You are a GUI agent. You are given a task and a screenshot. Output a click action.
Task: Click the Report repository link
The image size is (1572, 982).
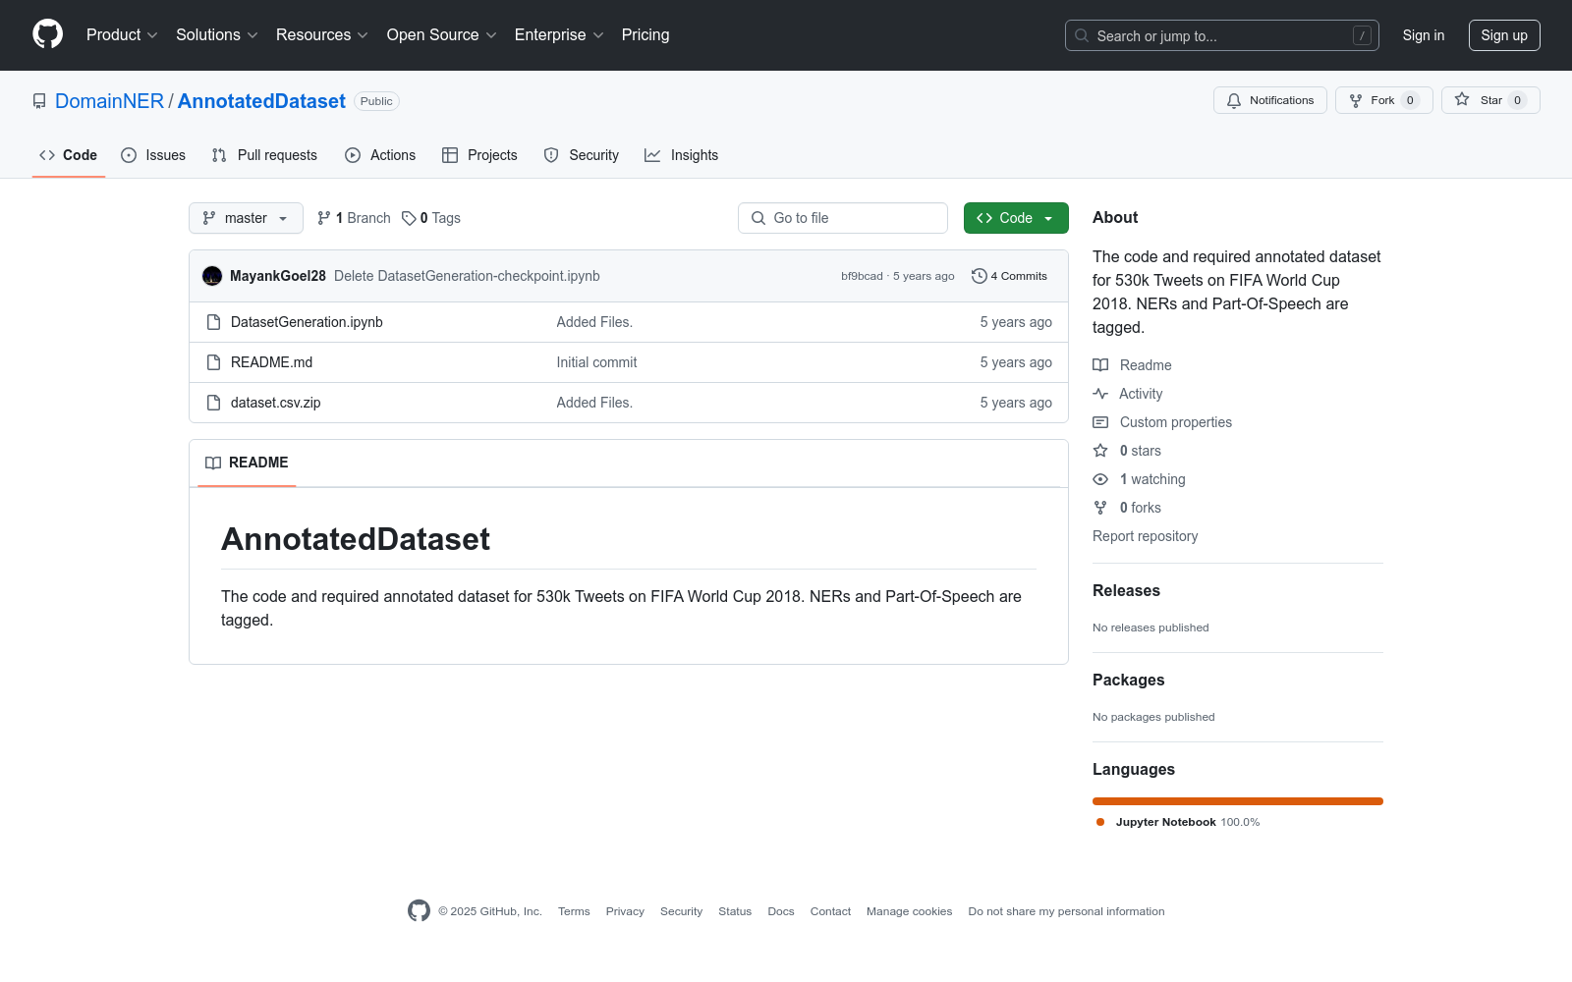click(x=1145, y=536)
